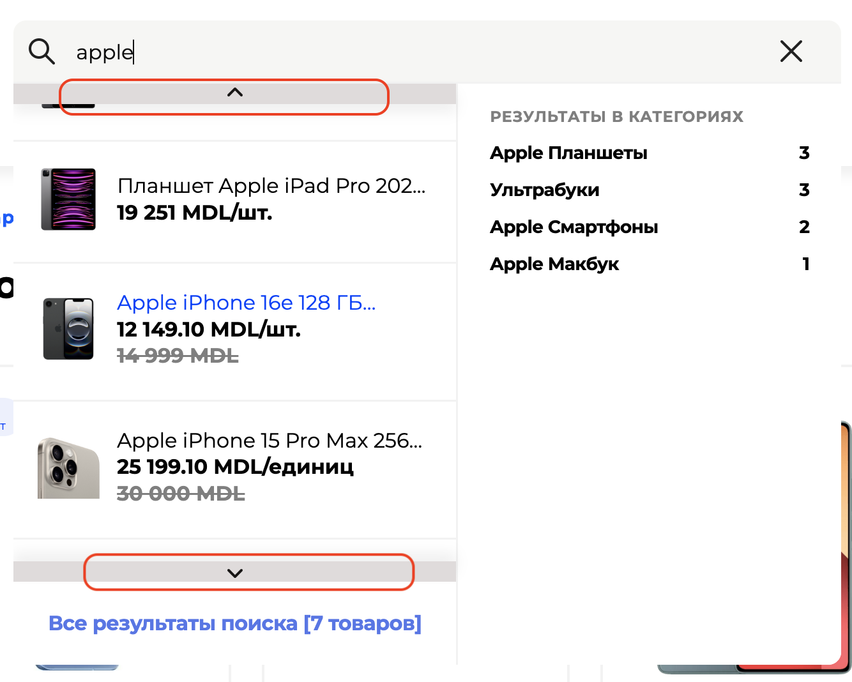Open the Apple iPhone 16e 128 ГБ link
This screenshot has width=852, height=682.
pos(247,303)
